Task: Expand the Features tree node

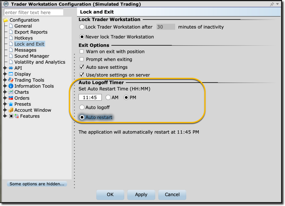Action: pos(5,116)
